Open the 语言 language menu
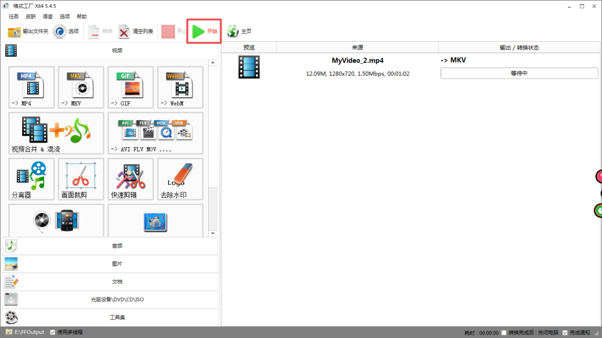The height and width of the screenshot is (338, 602). (x=48, y=17)
